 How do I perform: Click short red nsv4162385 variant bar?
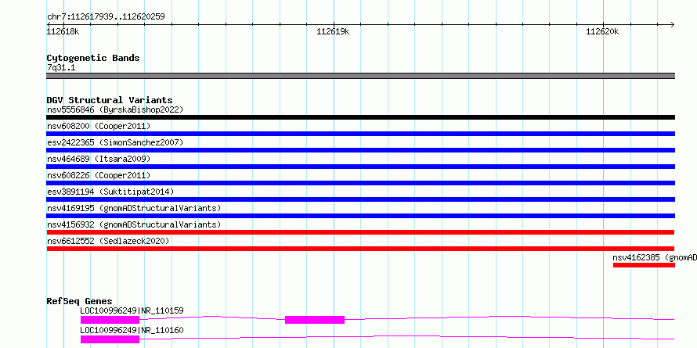(644, 265)
